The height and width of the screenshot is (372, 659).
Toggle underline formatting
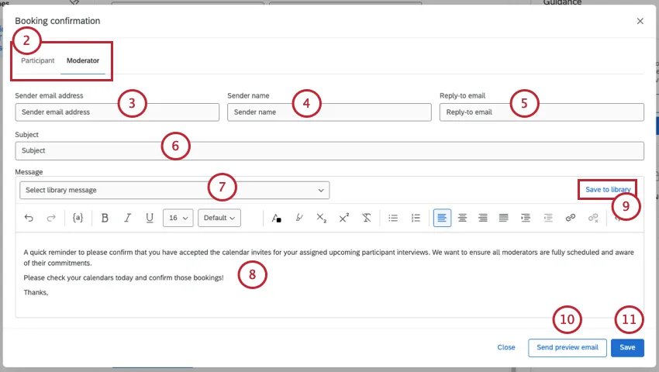pos(149,218)
